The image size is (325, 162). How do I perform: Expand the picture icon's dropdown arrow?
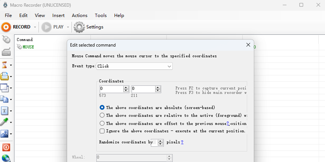click(11, 134)
